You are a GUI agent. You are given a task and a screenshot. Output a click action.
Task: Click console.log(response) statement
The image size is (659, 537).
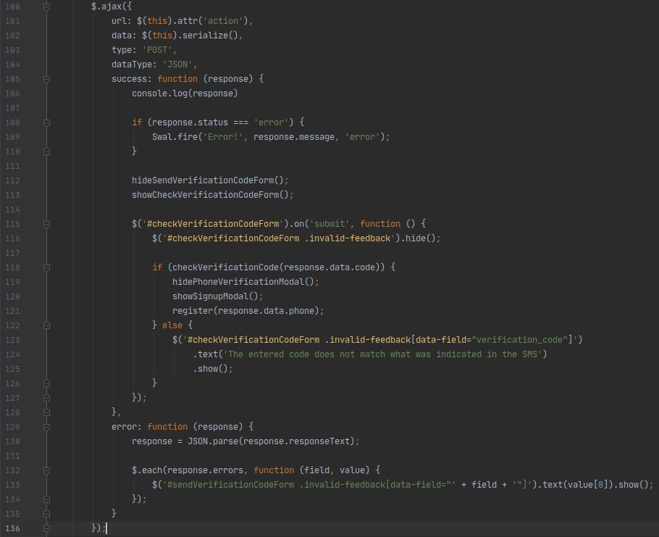coord(185,93)
